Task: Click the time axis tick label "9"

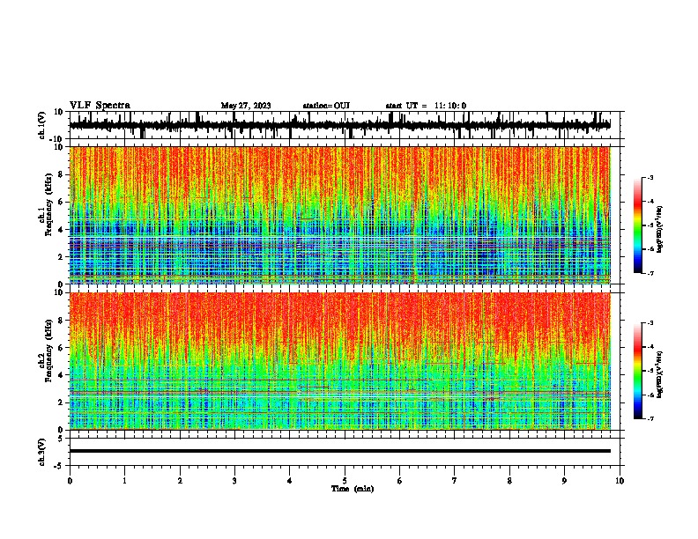Action: tap(564, 481)
